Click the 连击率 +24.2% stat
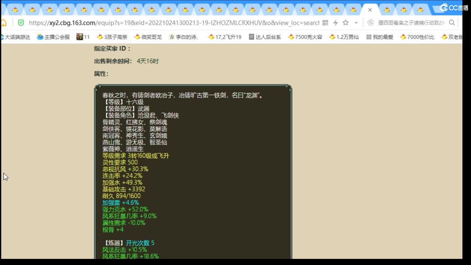The image size is (471, 265). 122,176
